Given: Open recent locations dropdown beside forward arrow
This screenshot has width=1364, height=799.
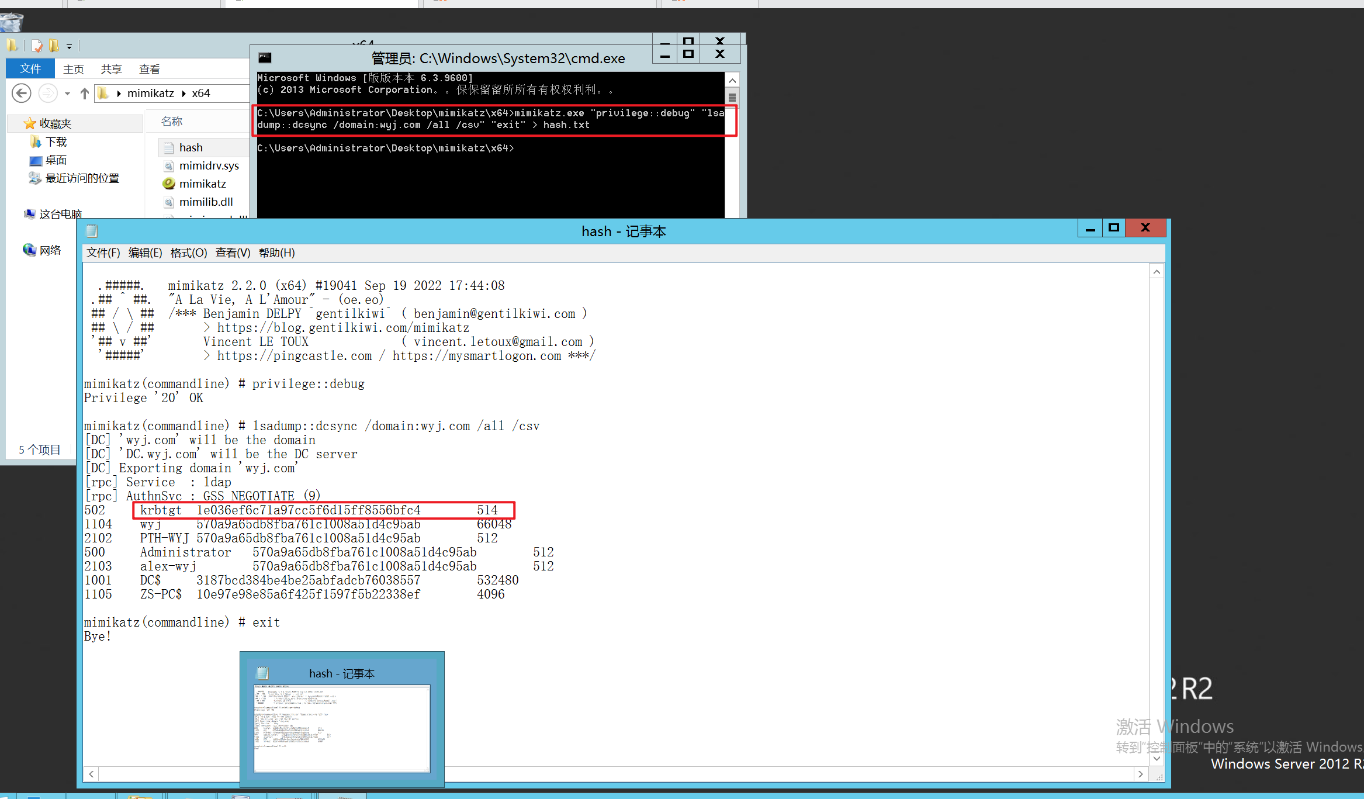Looking at the screenshot, I should pyautogui.click(x=67, y=94).
